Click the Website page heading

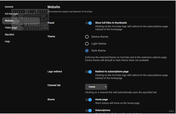click(54, 7)
